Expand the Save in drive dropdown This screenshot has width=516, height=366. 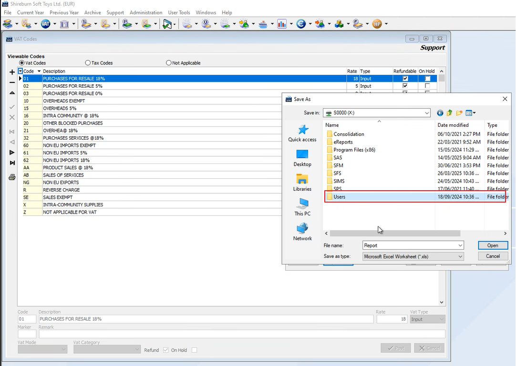tap(426, 113)
